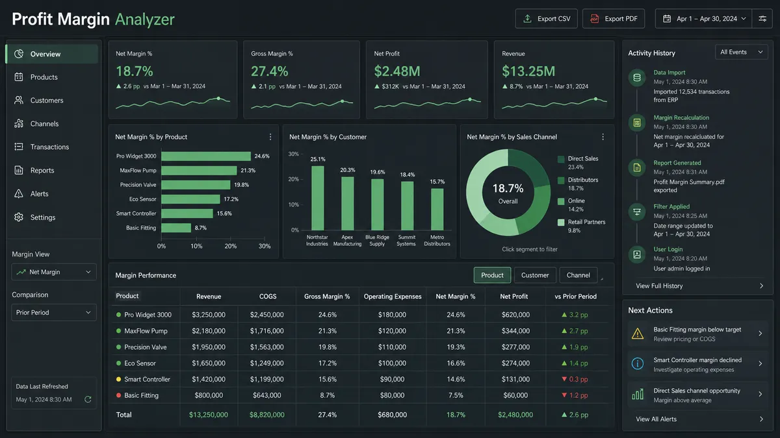780x438 pixels.
Task: Click the bar chart icon for Direct Sales opportunity
Action: click(x=638, y=395)
